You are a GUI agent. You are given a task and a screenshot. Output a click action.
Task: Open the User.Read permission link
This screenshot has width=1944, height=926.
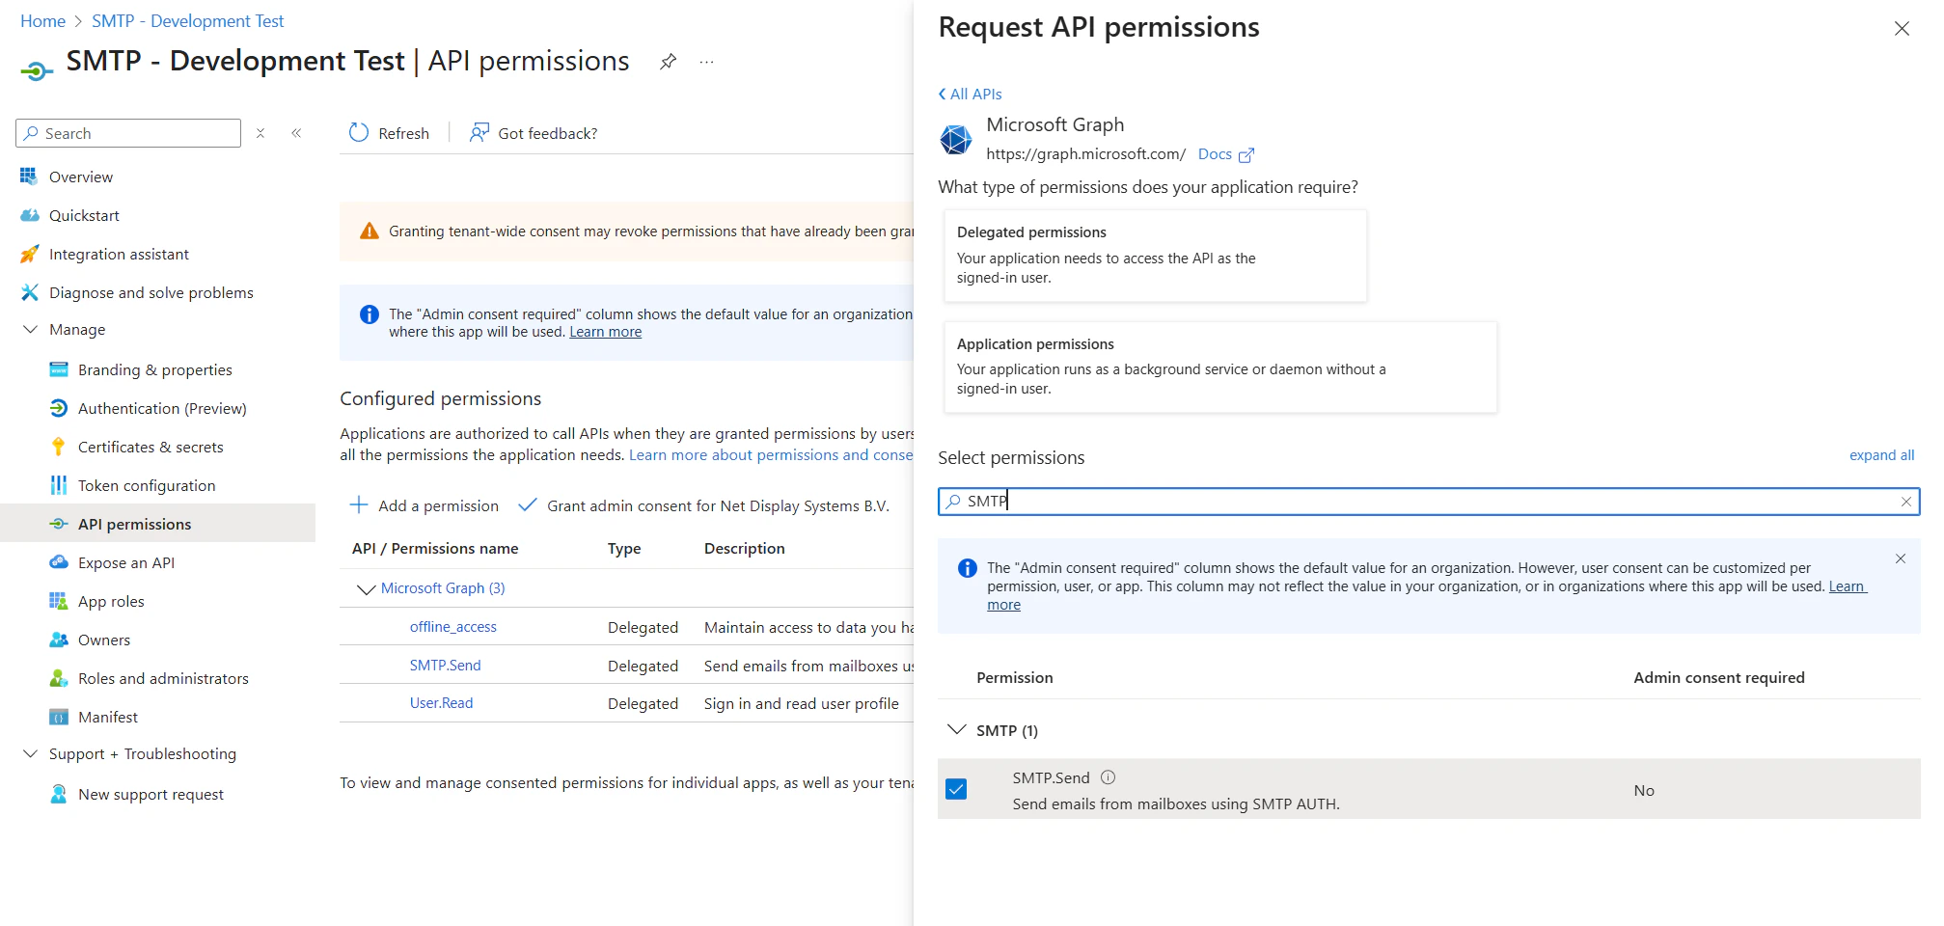coord(441,703)
